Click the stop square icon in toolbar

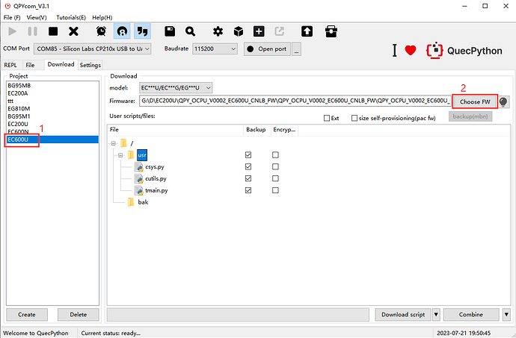(53, 31)
